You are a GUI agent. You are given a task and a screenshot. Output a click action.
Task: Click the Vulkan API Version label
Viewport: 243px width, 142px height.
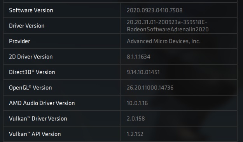point(35,134)
